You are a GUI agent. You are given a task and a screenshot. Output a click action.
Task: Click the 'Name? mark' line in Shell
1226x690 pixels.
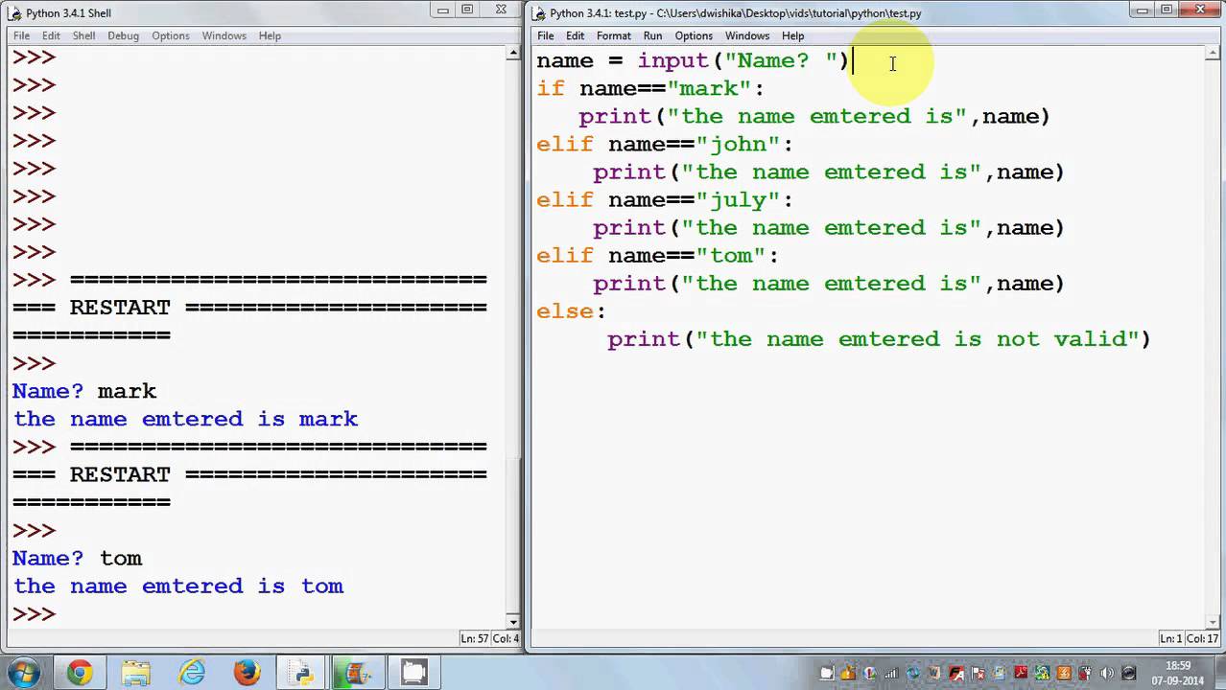tap(84, 391)
